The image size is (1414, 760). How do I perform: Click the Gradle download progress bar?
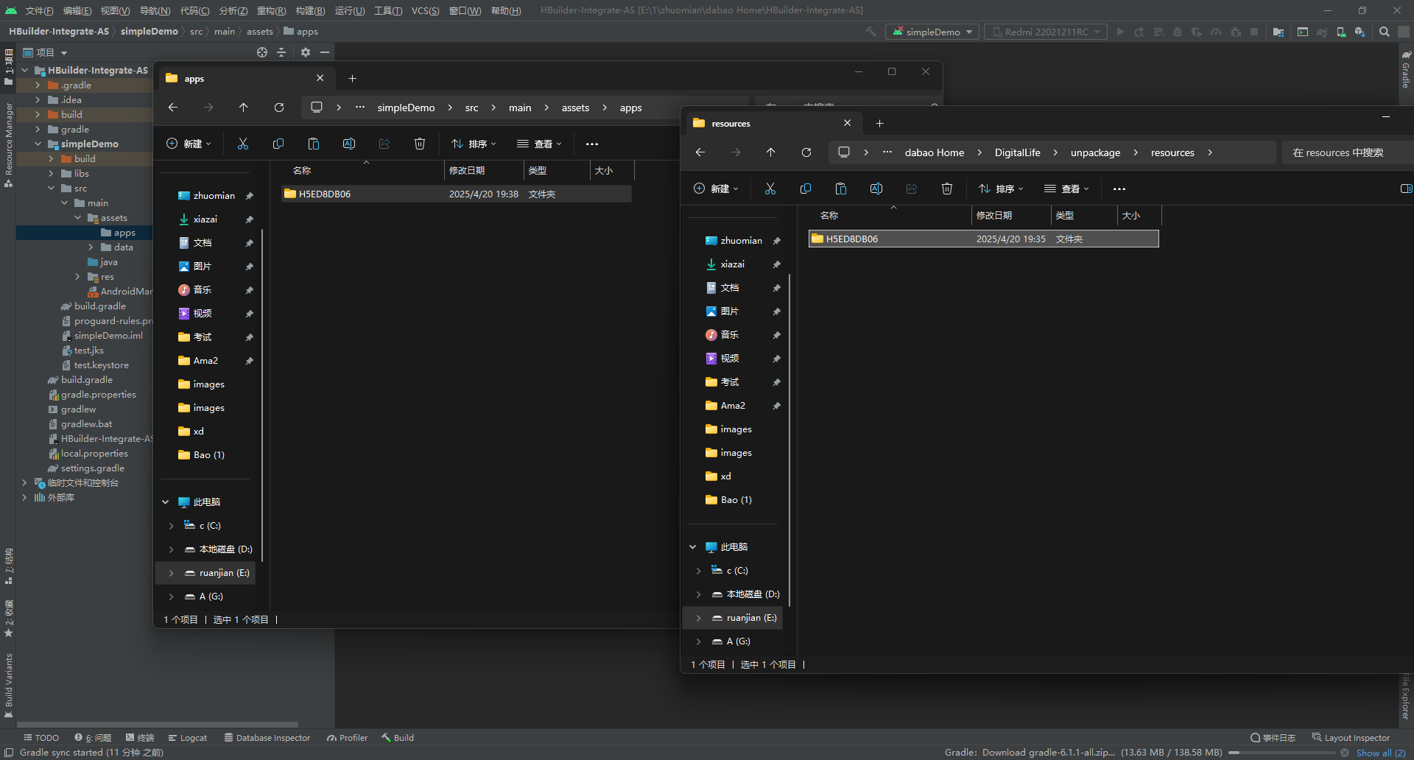click(x=1281, y=753)
